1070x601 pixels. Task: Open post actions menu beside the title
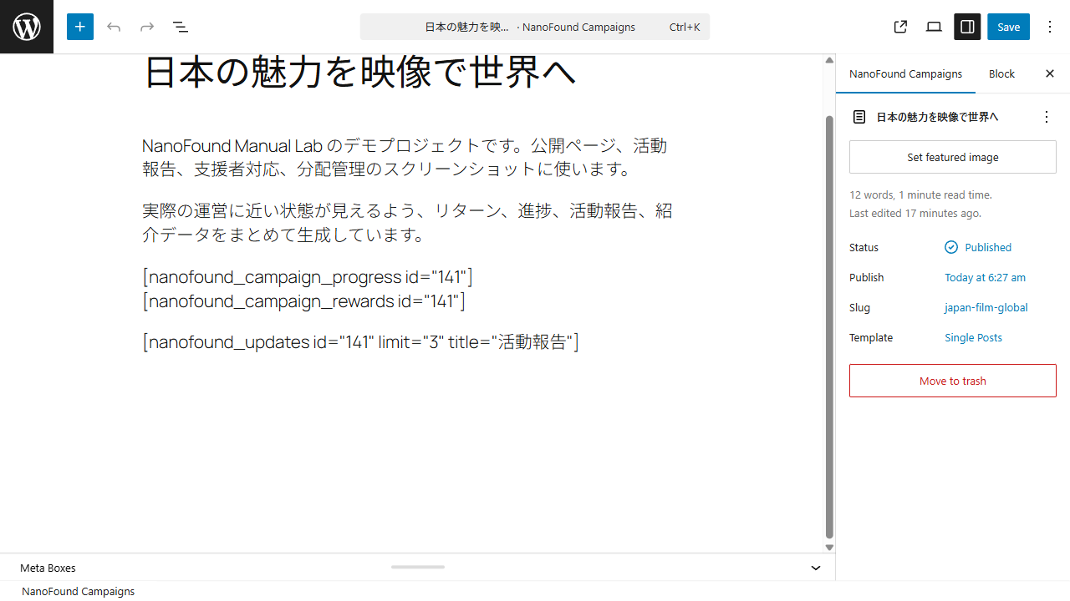tap(1047, 117)
